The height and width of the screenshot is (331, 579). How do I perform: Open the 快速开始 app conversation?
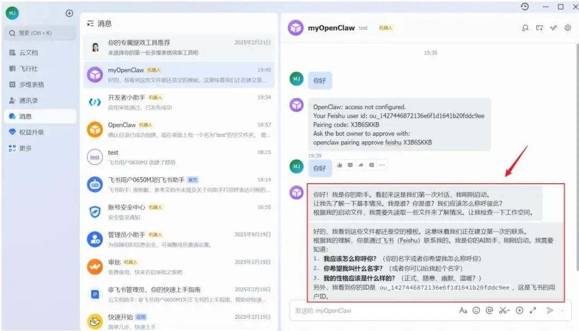179,321
